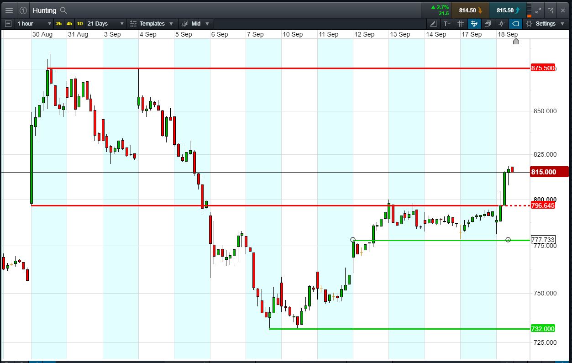Toggle the price label tag button
572x363 pixels.
pyautogui.click(x=515, y=24)
